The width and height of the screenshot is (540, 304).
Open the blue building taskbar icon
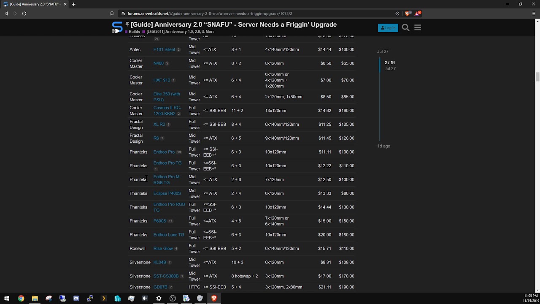118,298
